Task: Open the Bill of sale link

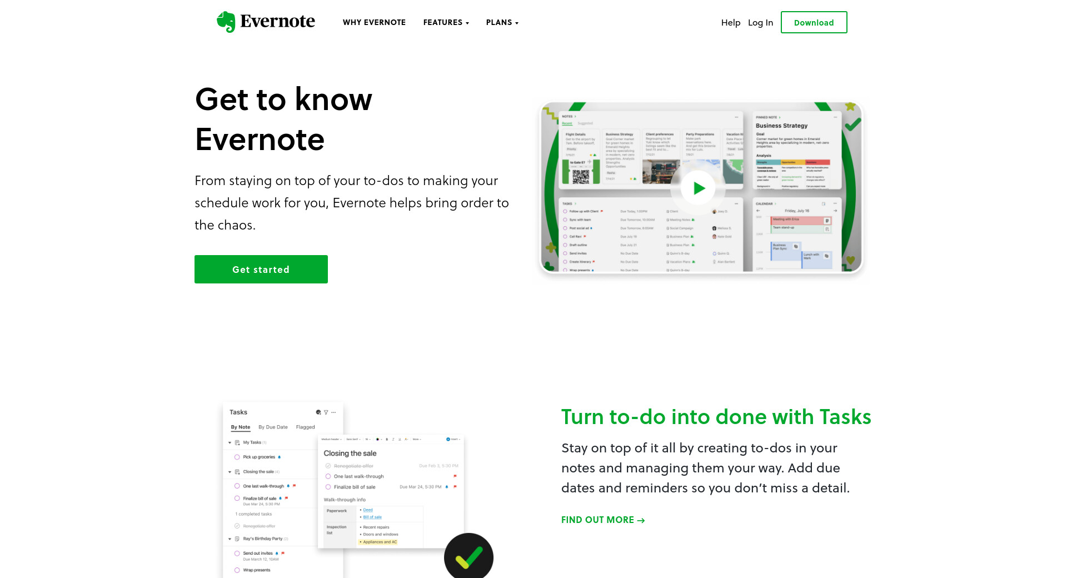Action: tap(372, 517)
